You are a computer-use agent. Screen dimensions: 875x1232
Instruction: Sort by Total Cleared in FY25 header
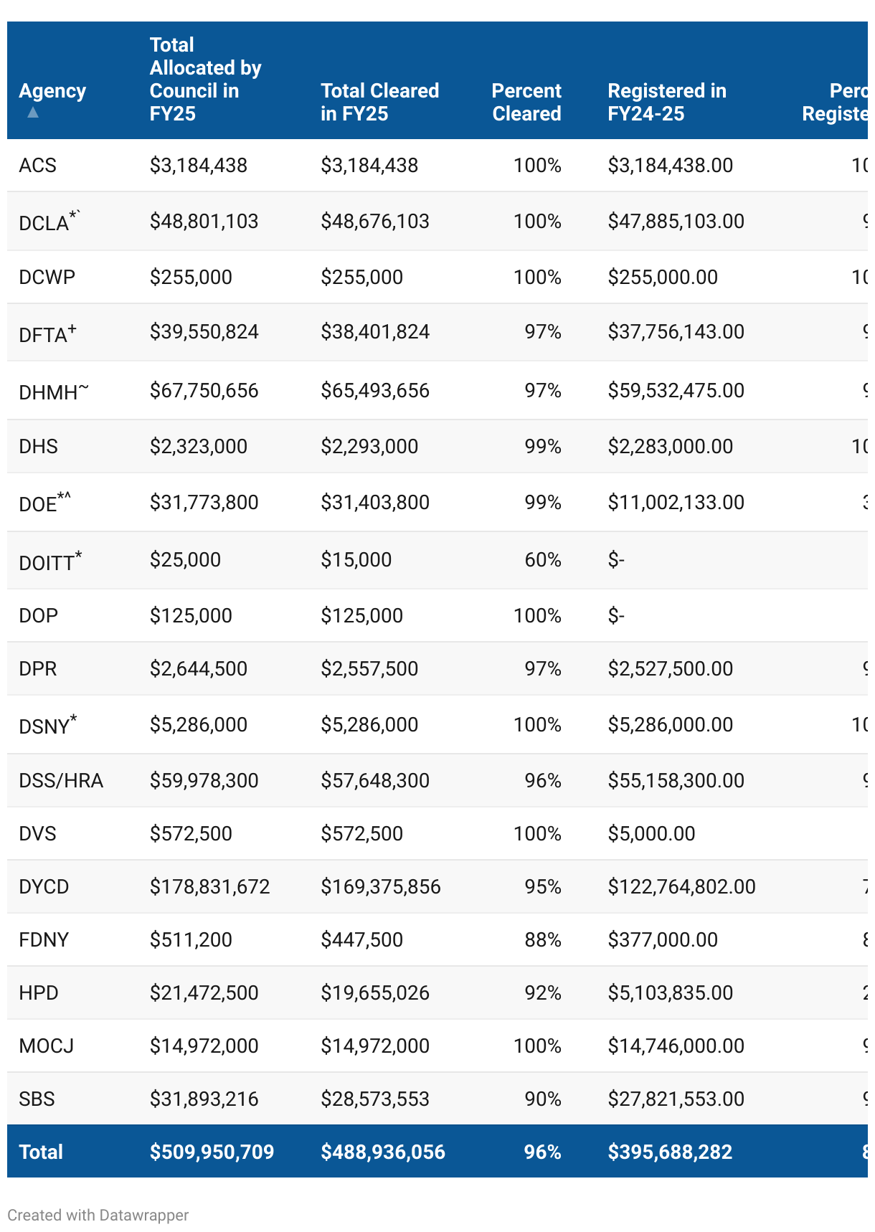click(379, 102)
